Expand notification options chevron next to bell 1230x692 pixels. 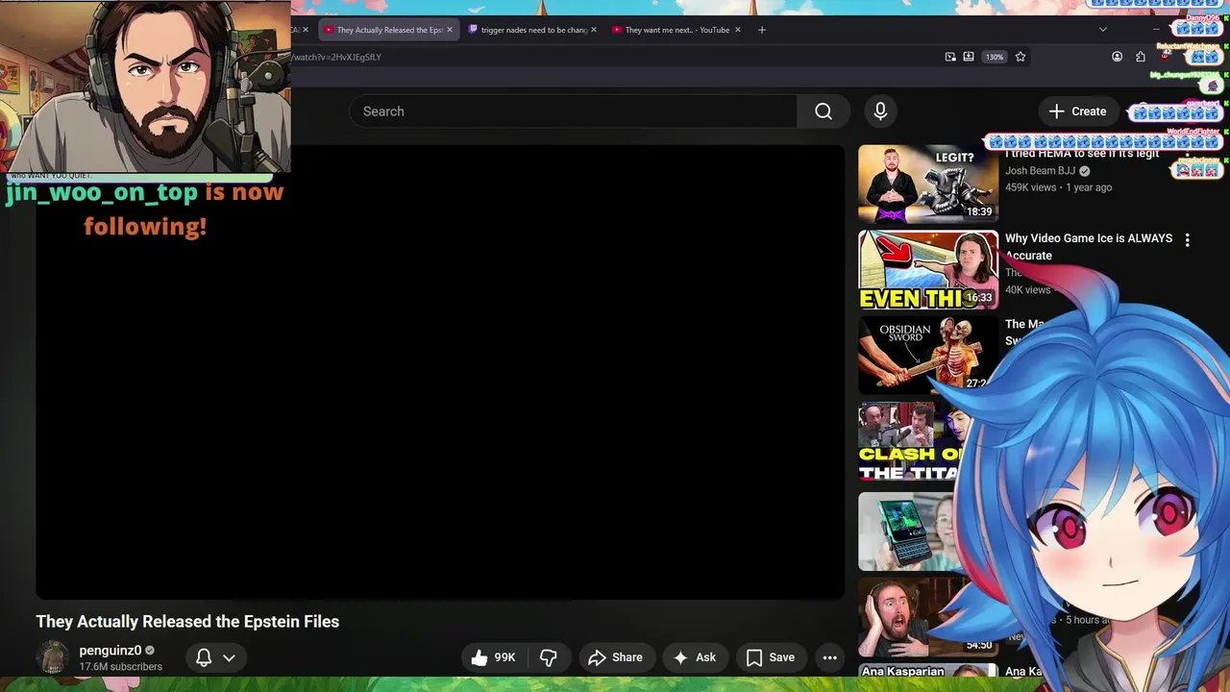(x=229, y=657)
